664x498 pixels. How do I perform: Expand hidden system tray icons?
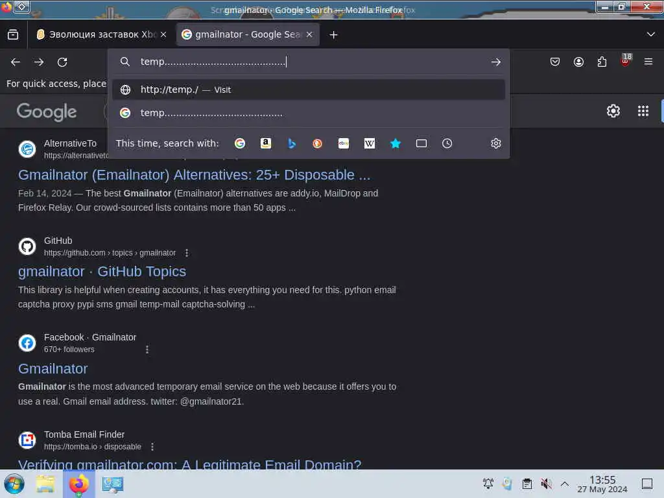(565, 484)
